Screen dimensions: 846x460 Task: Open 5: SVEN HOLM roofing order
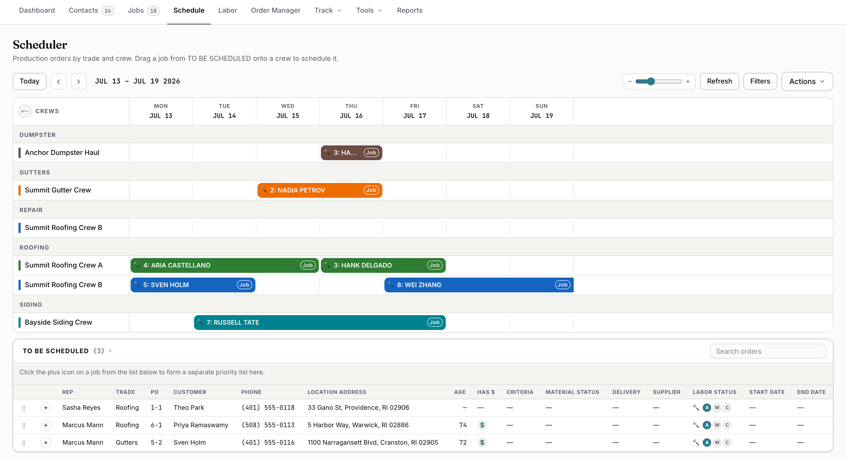(193, 285)
